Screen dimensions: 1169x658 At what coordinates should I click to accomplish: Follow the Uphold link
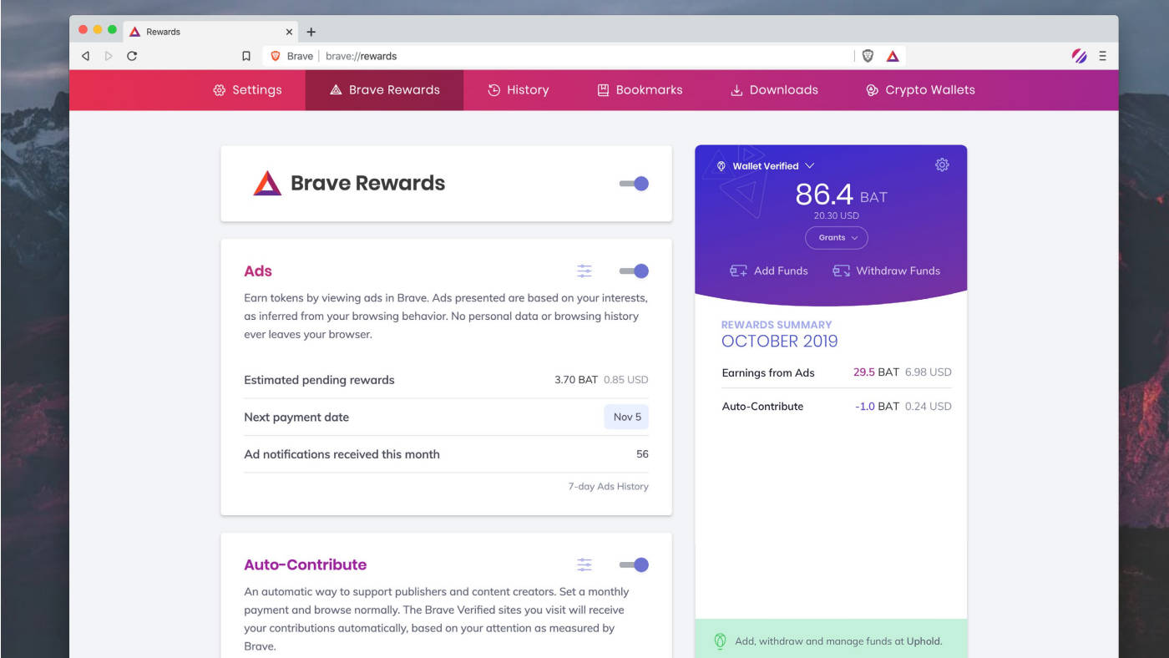(x=924, y=641)
